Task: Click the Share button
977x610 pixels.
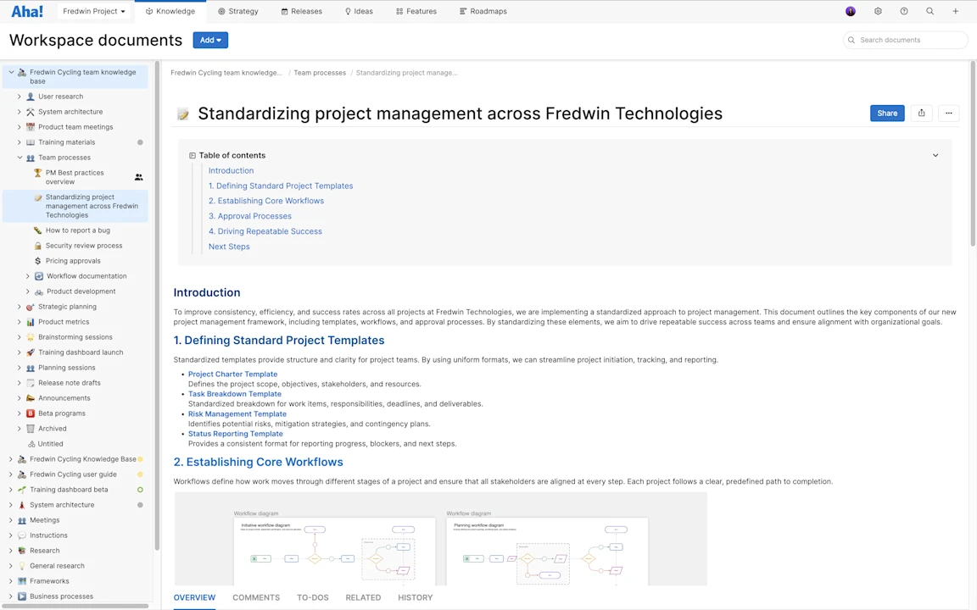Action: pos(887,114)
